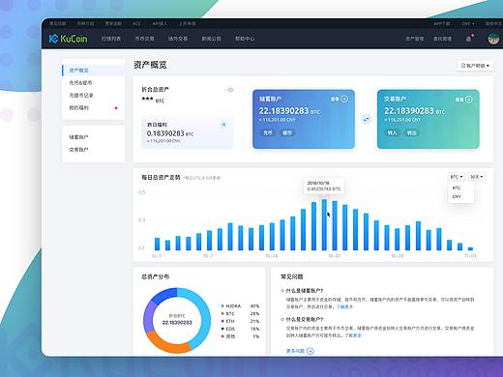Click 转入 button on trading card
The image size is (503, 377).
pyautogui.click(x=392, y=132)
